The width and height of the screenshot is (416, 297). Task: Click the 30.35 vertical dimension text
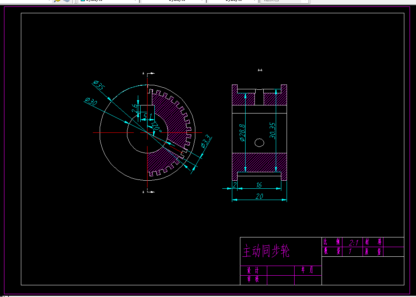(273, 131)
